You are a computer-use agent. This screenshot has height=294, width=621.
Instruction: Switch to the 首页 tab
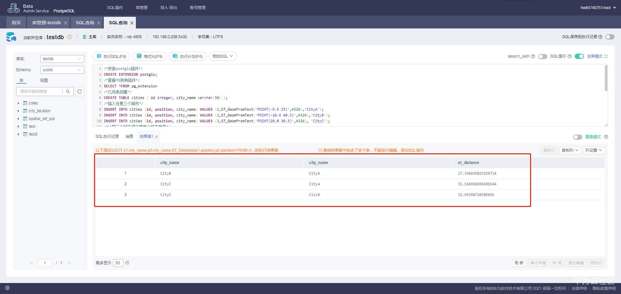tap(16, 23)
